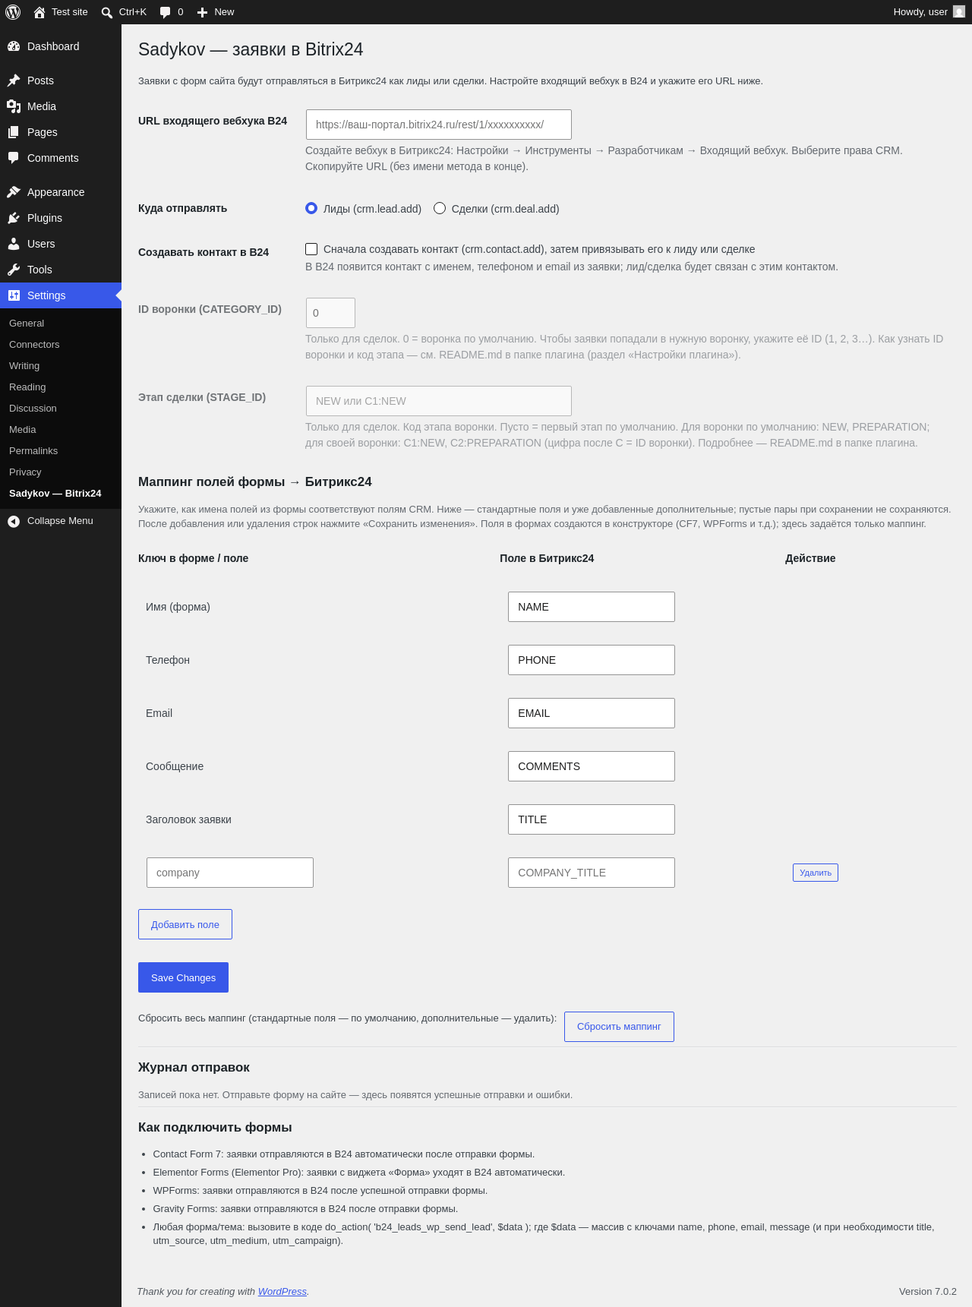Click the Appearance paintbrush icon
The image size is (972, 1307).
14,192
